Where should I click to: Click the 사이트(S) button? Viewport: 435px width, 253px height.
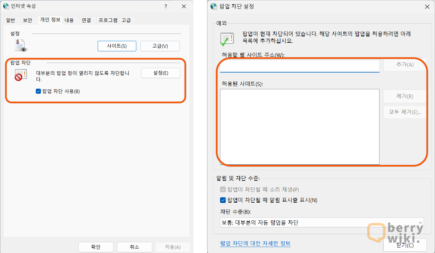point(117,46)
